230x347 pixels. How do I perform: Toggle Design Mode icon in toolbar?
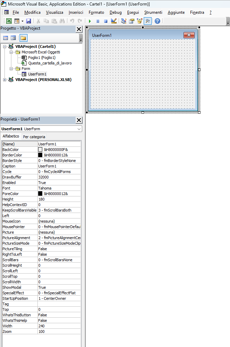(x=114, y=21)
